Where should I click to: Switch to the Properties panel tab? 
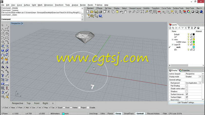pyautogui.click(x=184, y=71)
